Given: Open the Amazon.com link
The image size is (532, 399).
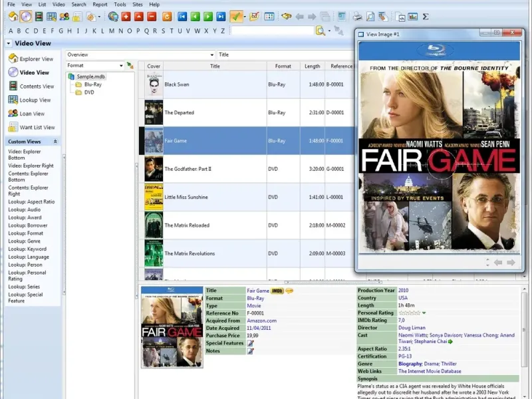Looking at the screenshot, I should coord(261,321).
